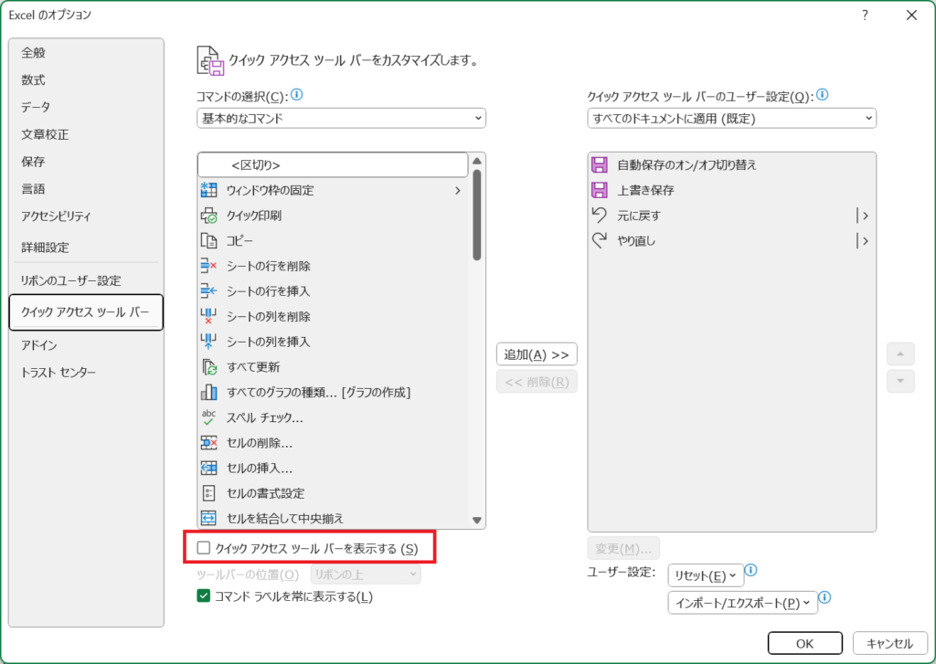Viewport: 936px width, 664px height.
Task: Click the 追加(A) >> button
Action: [x=537, y=354]
